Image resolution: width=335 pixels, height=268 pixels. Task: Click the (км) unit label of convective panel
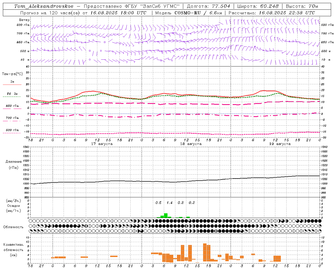(x=14, y=255)
